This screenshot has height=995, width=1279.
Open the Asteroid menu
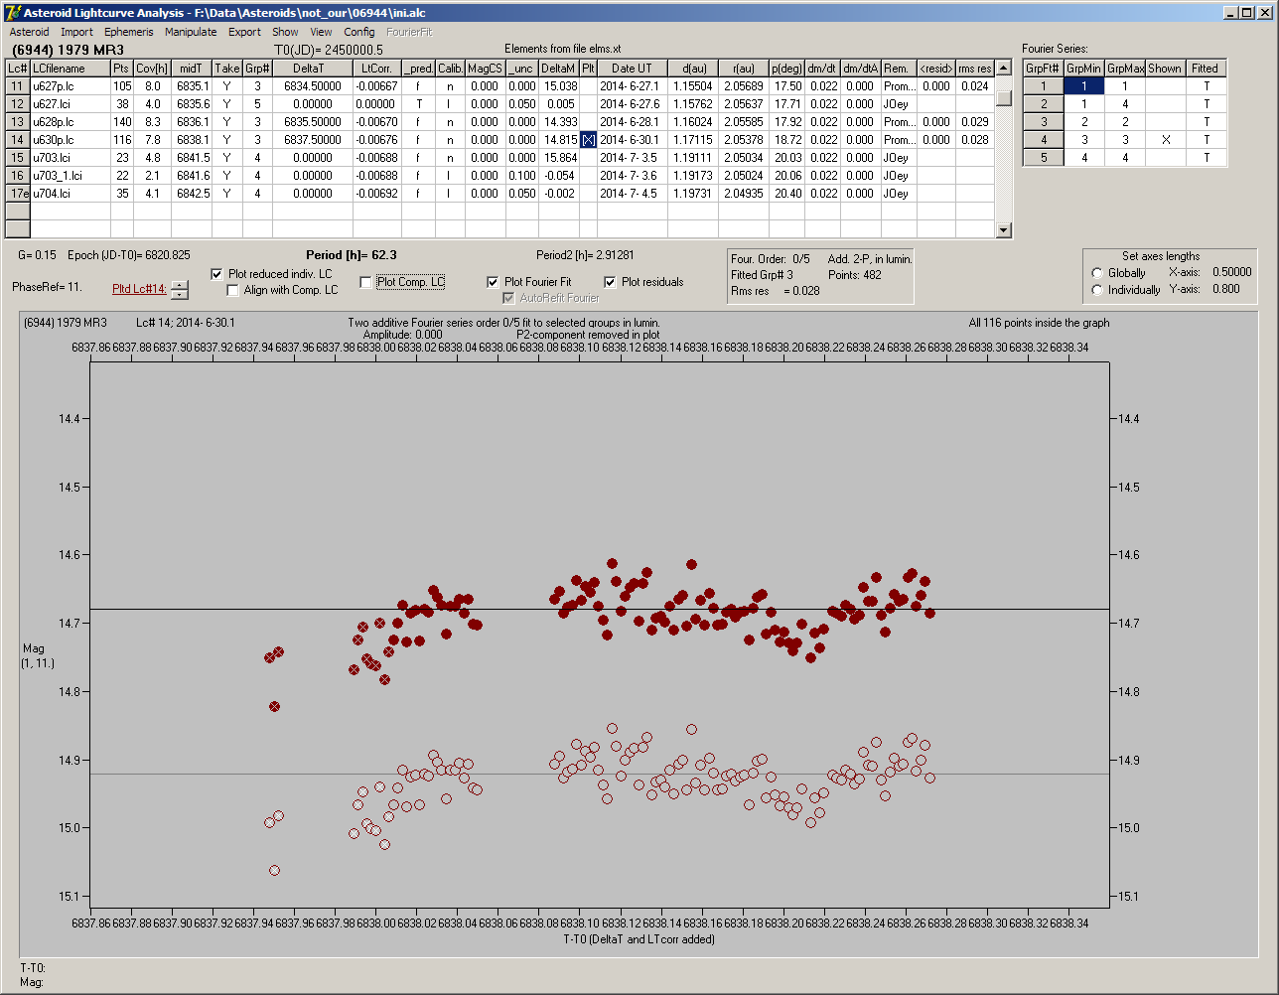click(x=29, y=32)
